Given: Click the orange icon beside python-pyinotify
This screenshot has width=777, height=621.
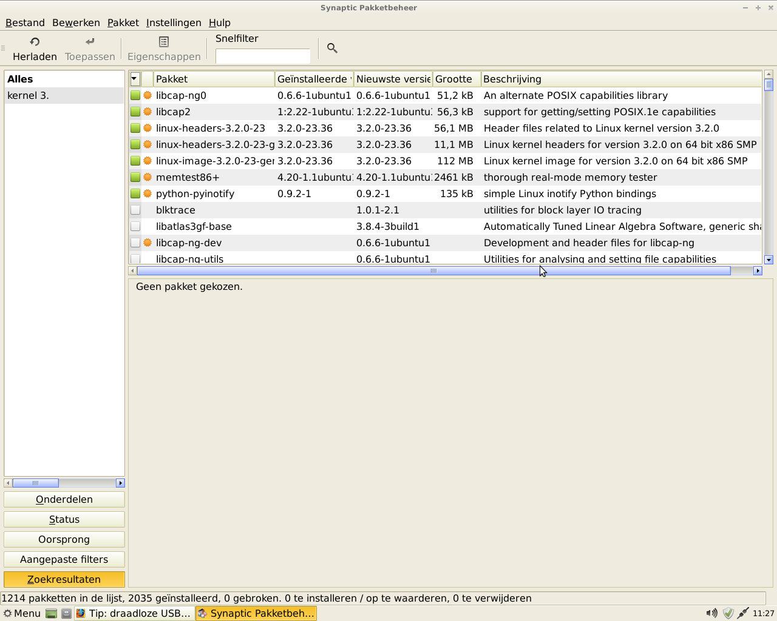Looking at the screenshot, I should pos(148,193).
